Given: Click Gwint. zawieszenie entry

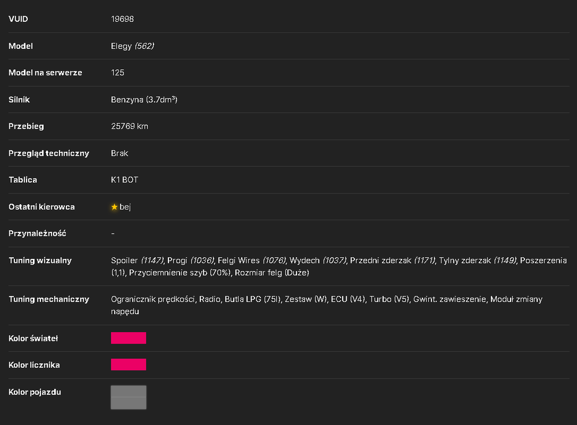Looking at the screenshot, I should click(x=449, y=299).
